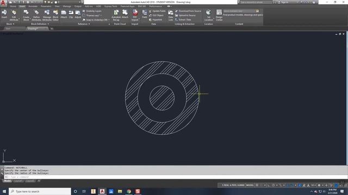Expand the Reference panel

[x=84, y=24]
